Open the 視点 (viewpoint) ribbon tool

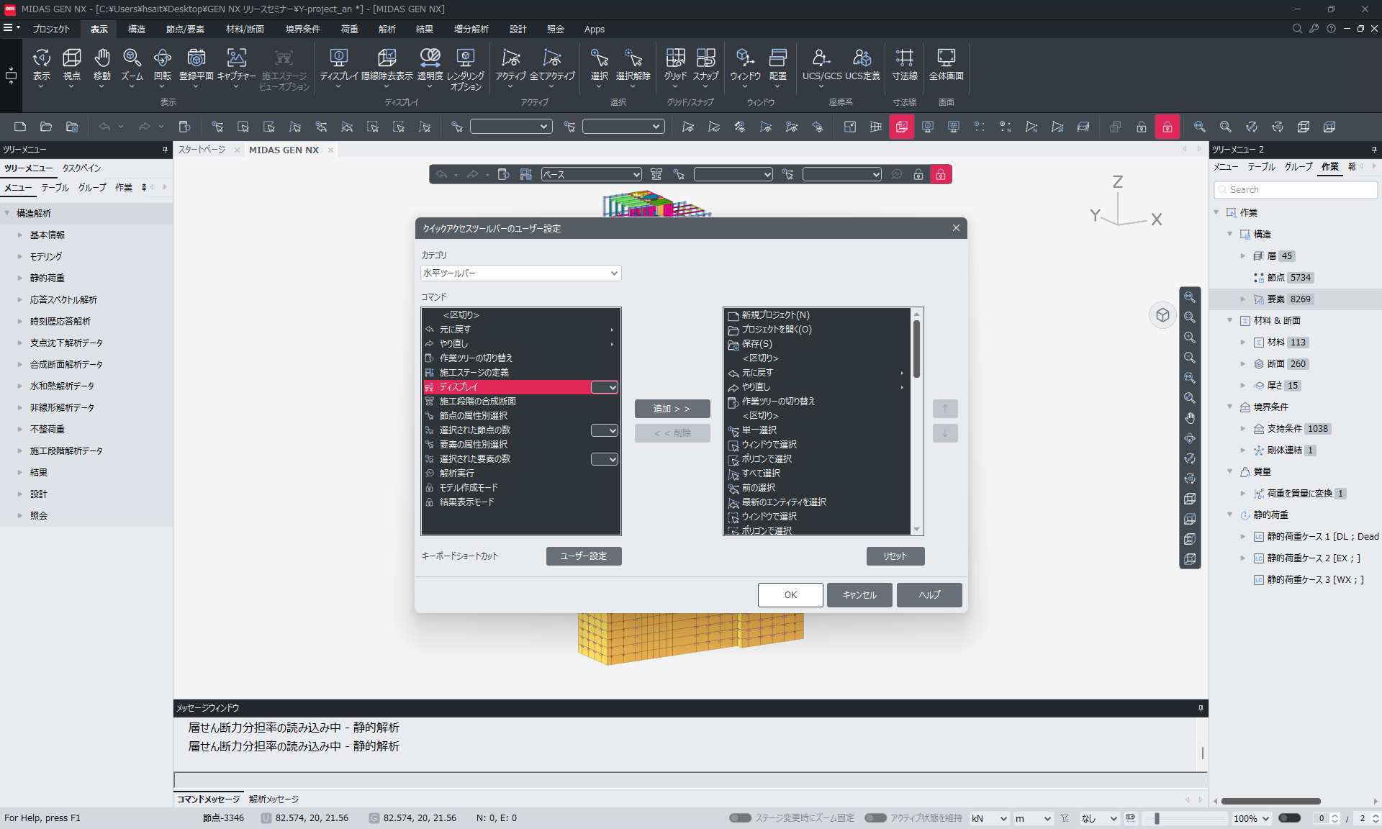(72, 66)
